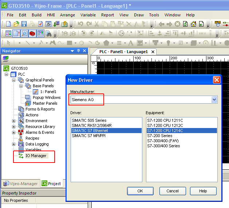229x208 pixels.
Task: Click the Save disk toolbar icon
Action: (24, 24)
